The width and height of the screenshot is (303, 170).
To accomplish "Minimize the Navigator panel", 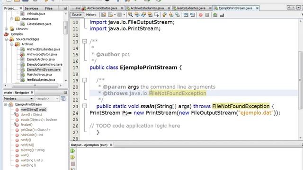I will [x=65, y=93].
